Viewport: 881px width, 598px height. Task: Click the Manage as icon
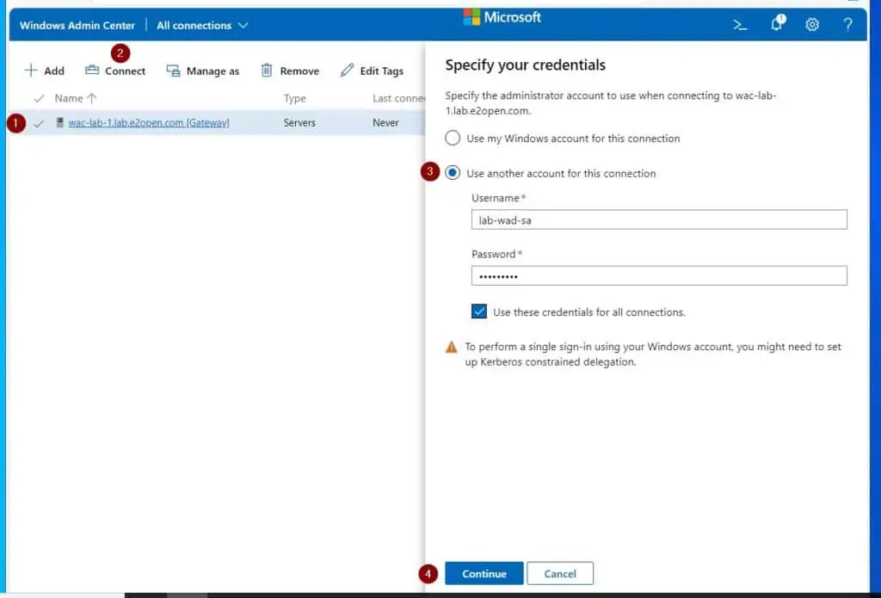173,71
